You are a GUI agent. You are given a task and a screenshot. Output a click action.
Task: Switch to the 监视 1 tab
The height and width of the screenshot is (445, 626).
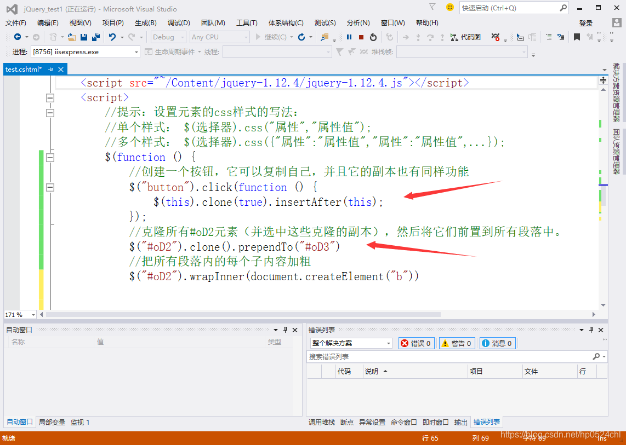80,422
